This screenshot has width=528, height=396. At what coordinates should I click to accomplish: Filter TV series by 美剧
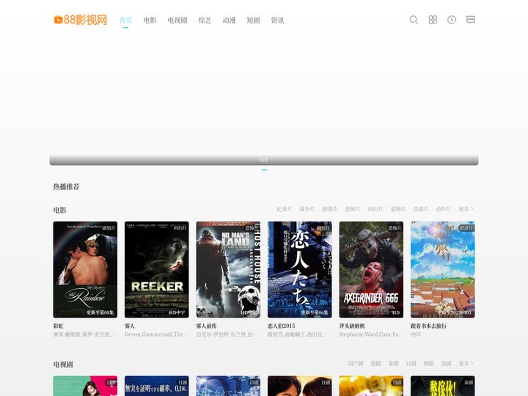pyautogui.click(x=446, y=364)
